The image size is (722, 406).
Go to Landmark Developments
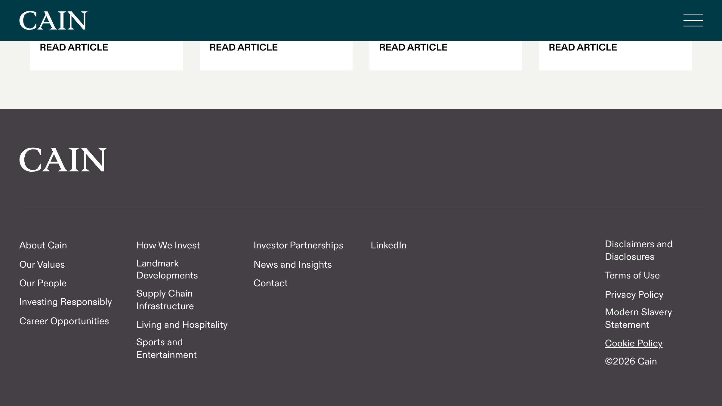(167, 269)
